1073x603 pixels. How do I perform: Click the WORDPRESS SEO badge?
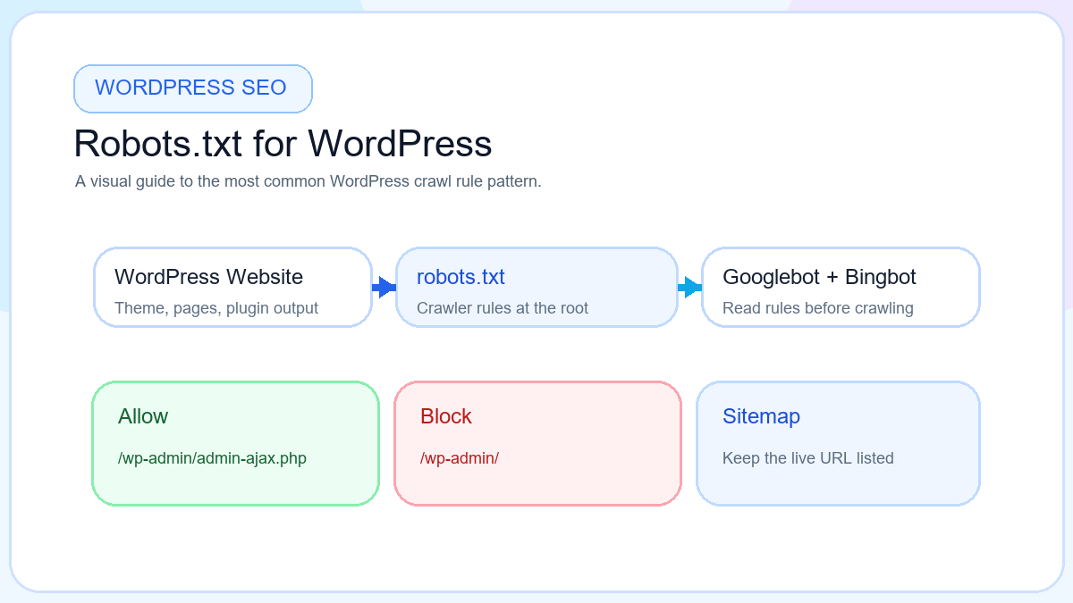pyautogui.click(x=192, y=88)
